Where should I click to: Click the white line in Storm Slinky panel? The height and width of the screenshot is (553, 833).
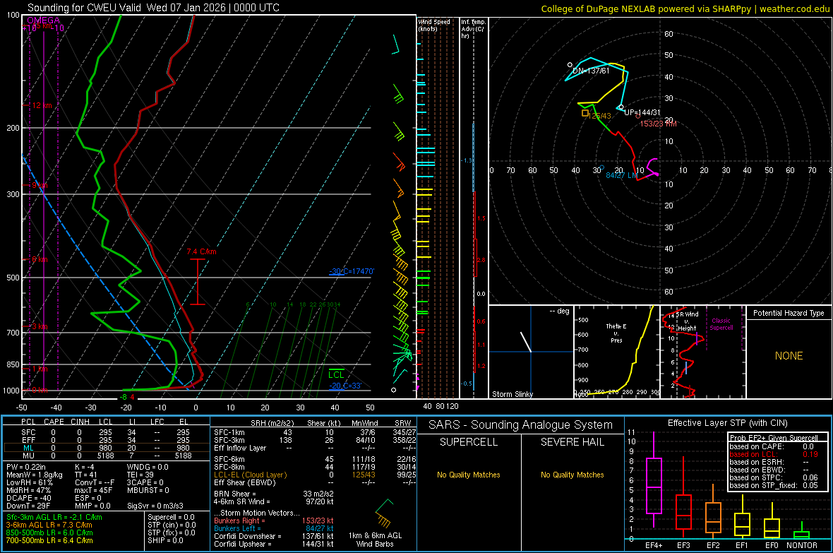(x=525, y=342)
